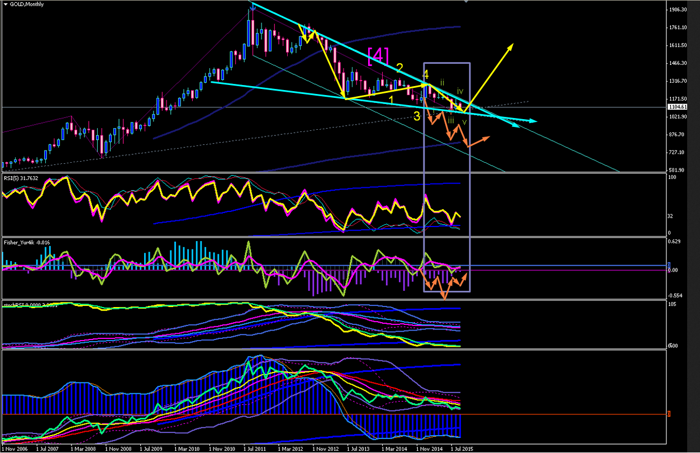Screen dimensions: 700x453
Task: Click the 1611.50 price scale label
Action: [x=679, y=45]
